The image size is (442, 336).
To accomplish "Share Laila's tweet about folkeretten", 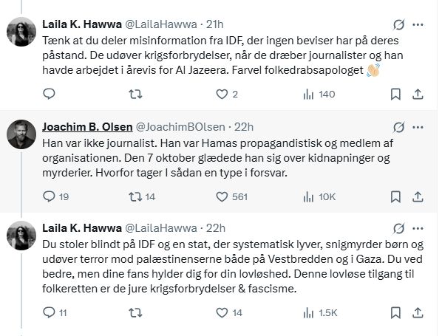I will 418,312.
